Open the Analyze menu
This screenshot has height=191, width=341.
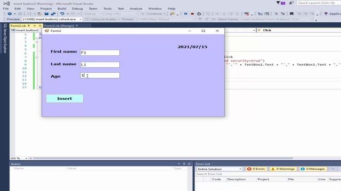pos(136,8)
